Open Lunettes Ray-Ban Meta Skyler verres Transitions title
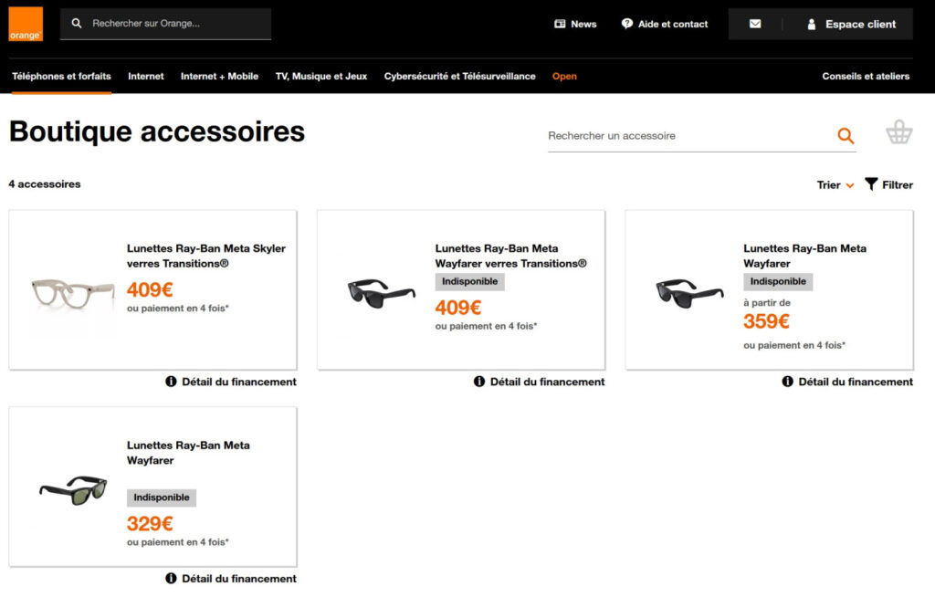 coord(205,256)
